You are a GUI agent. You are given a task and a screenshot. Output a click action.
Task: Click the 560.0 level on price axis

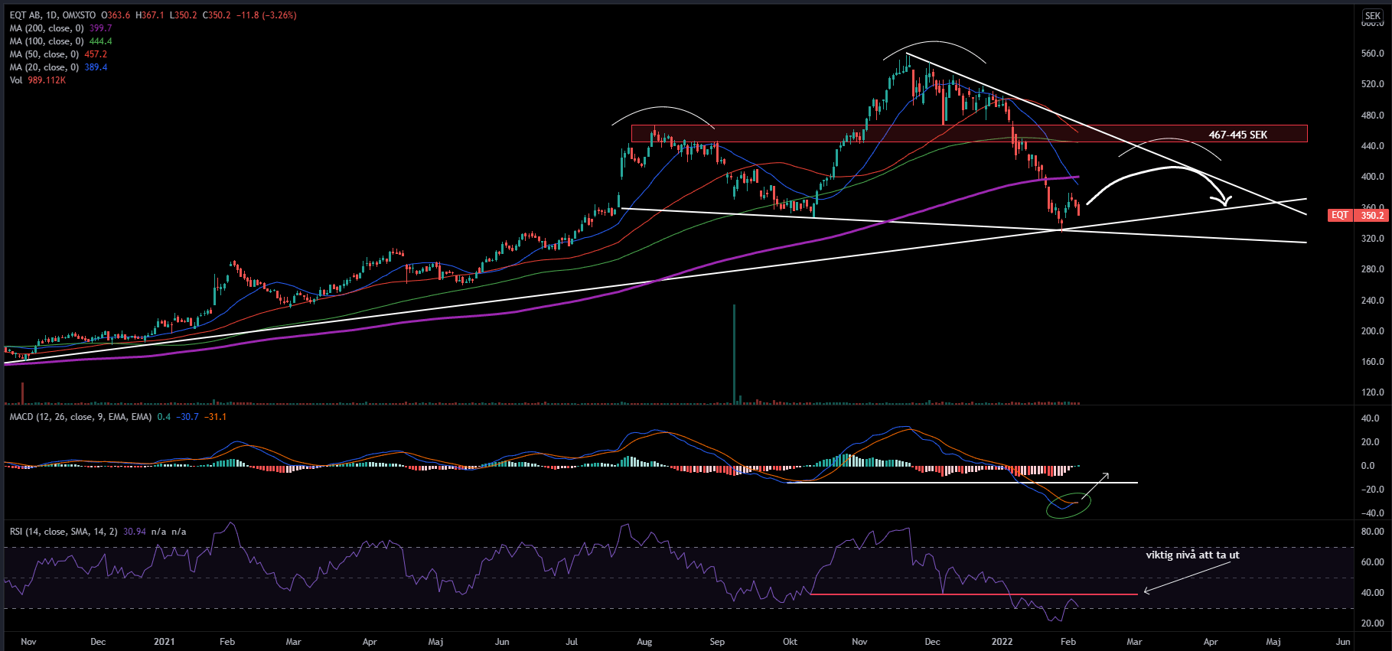click(x=1373, y=54)
